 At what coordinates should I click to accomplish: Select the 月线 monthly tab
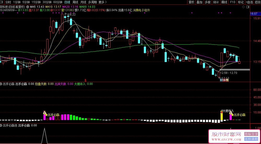point(83,2)
